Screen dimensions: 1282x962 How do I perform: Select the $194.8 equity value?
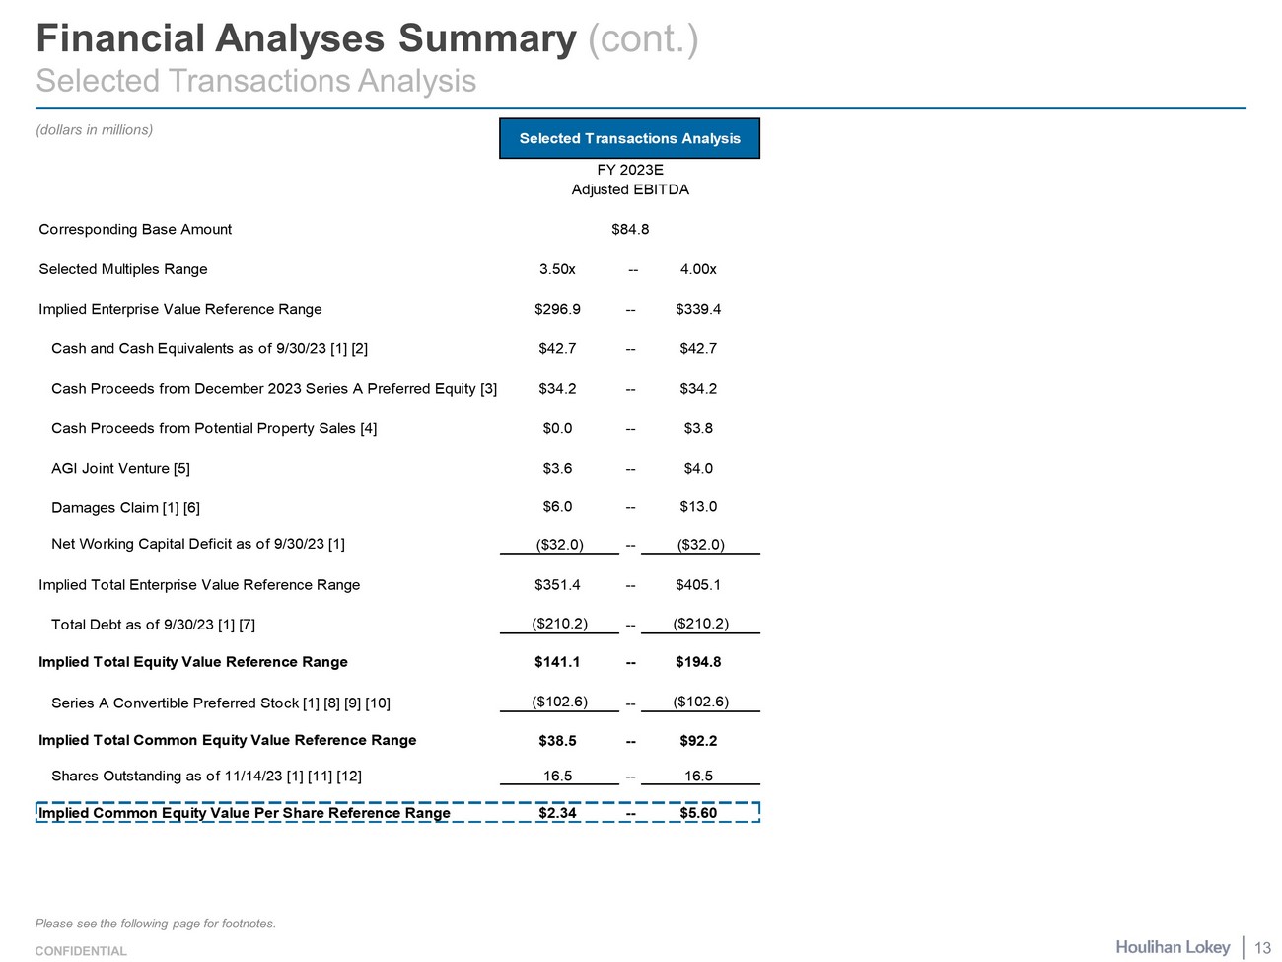click(x=698, y=662)
